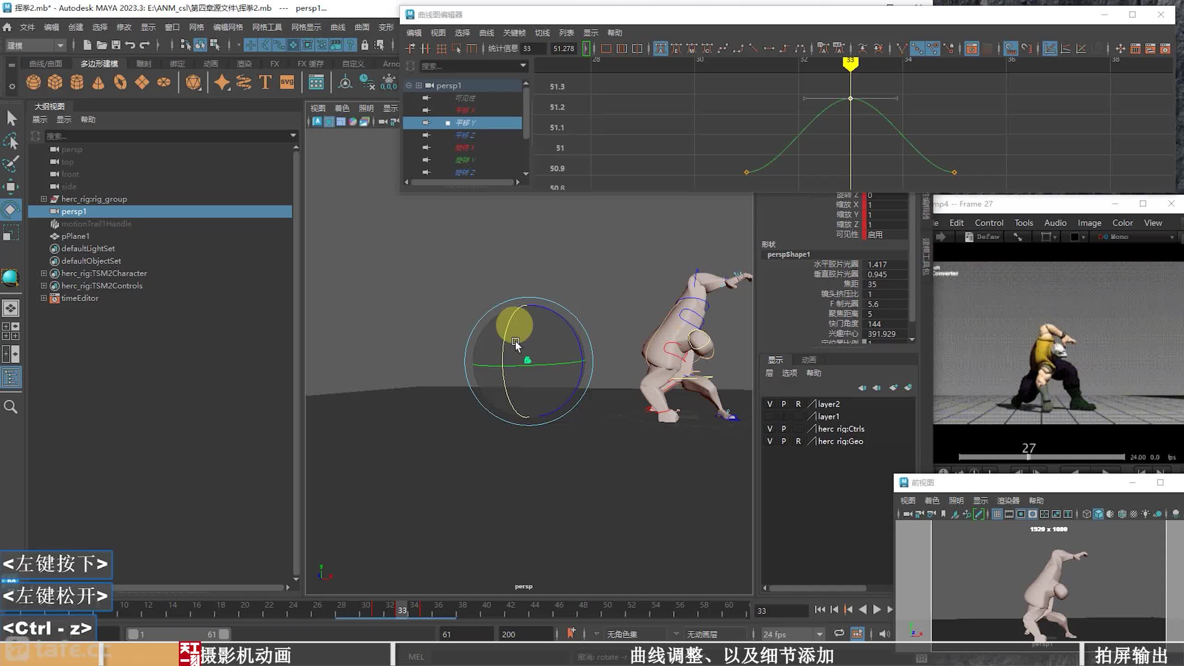Activate the Lasso select tool
Viewport: 1184px width, 666px height.
click(11, 142)
